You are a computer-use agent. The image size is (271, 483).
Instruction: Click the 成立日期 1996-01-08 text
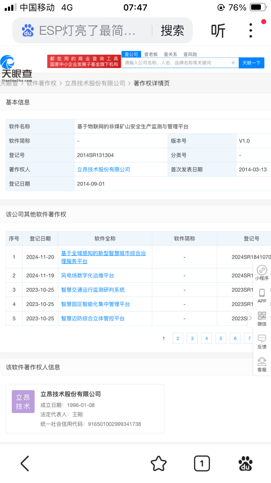point(68,405)
